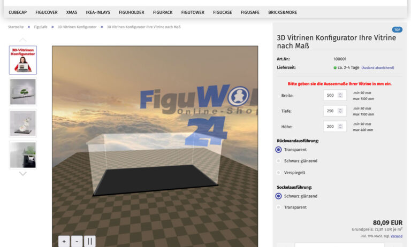Go to Startseite breadcrumb link
Viewport: 411px width, 247px height.
tap(16, 27)
